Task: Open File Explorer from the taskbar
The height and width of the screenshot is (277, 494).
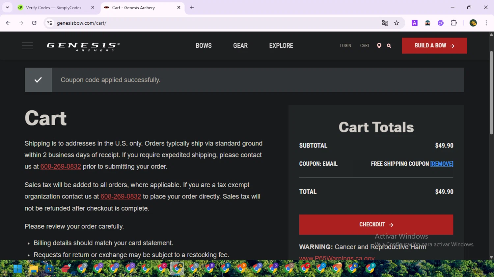Action: 34,269
